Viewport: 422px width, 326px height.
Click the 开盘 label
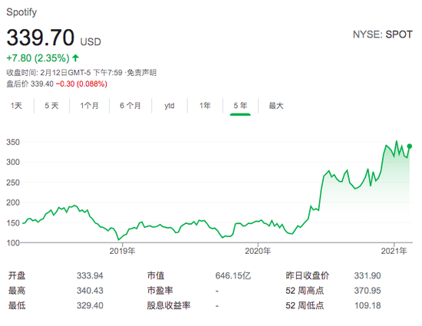click(x=17, y=275)
